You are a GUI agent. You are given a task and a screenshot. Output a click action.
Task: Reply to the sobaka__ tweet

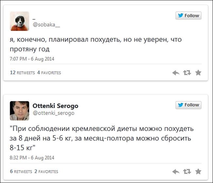coord(176,73)
